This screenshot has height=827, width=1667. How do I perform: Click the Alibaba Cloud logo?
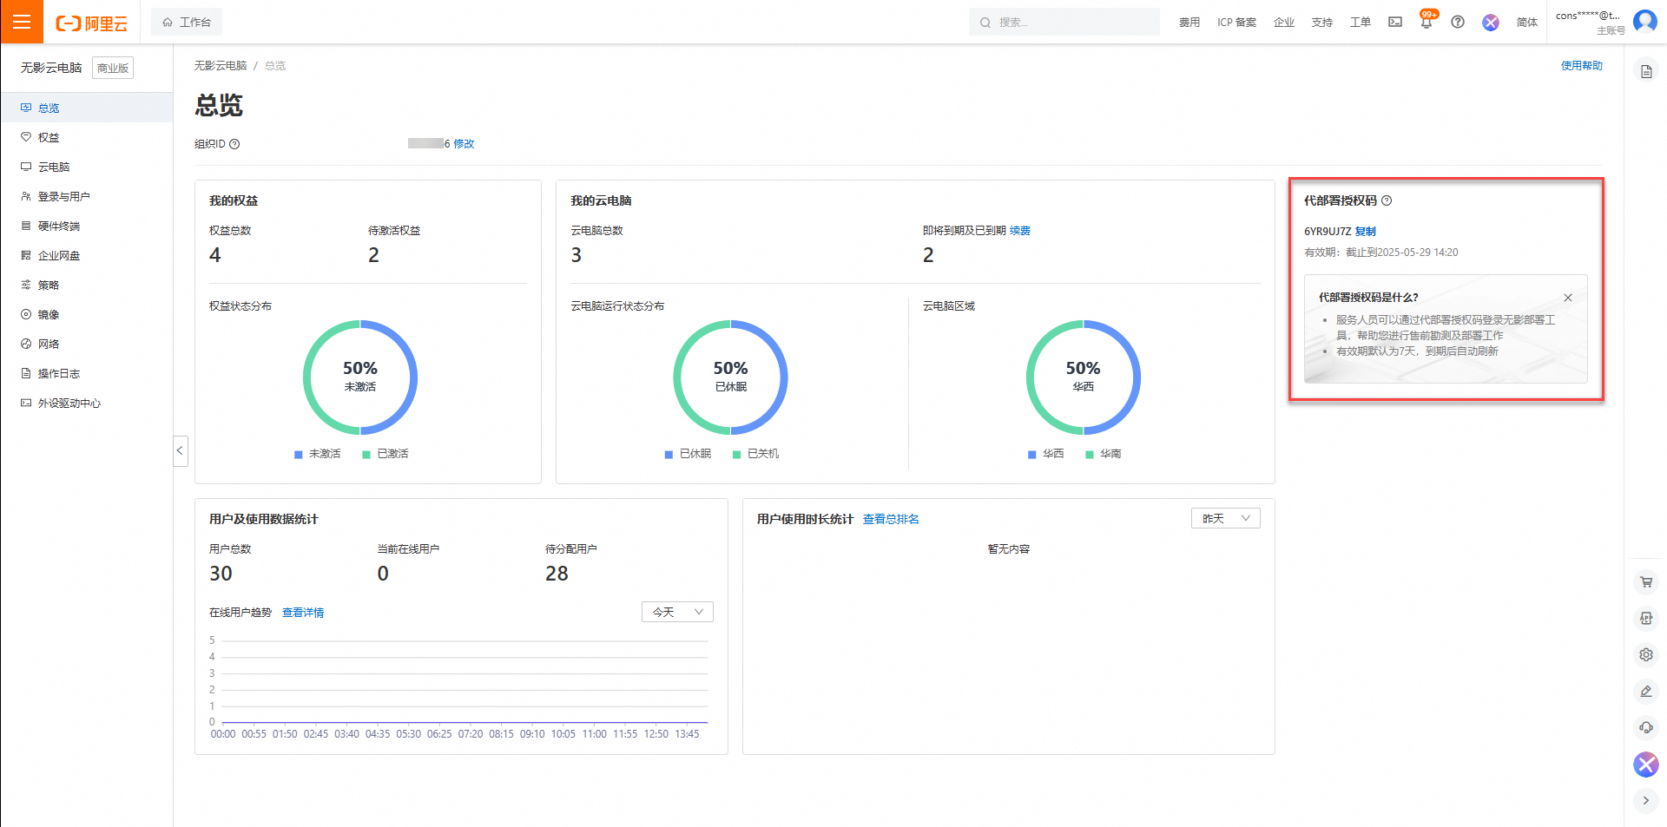coord(91,23)
